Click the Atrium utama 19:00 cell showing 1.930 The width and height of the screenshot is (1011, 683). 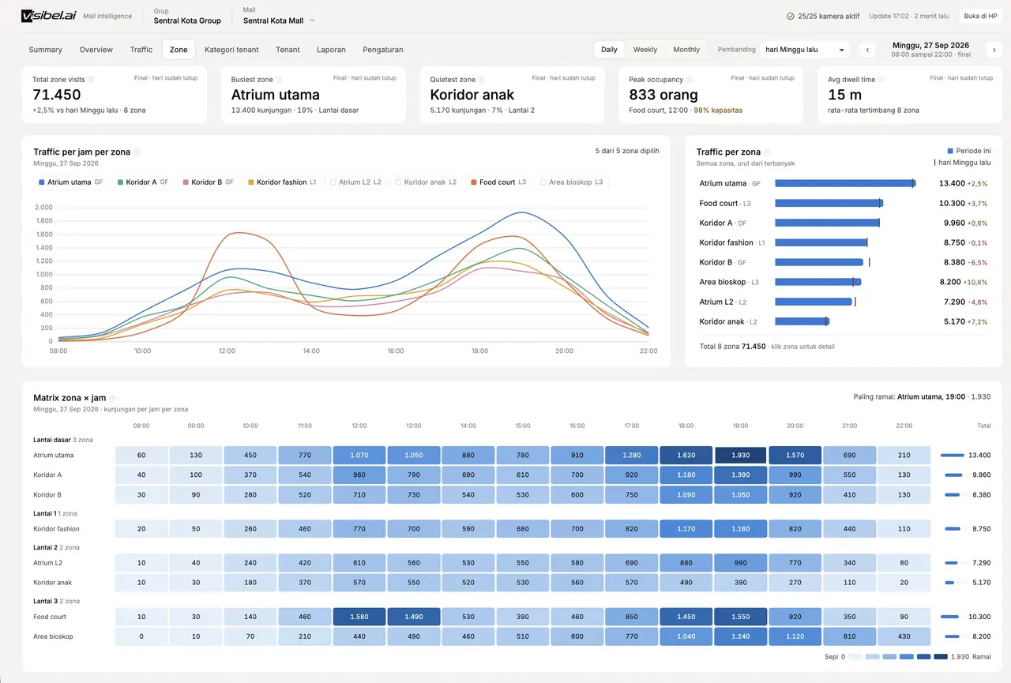click(x=740, y=456)
